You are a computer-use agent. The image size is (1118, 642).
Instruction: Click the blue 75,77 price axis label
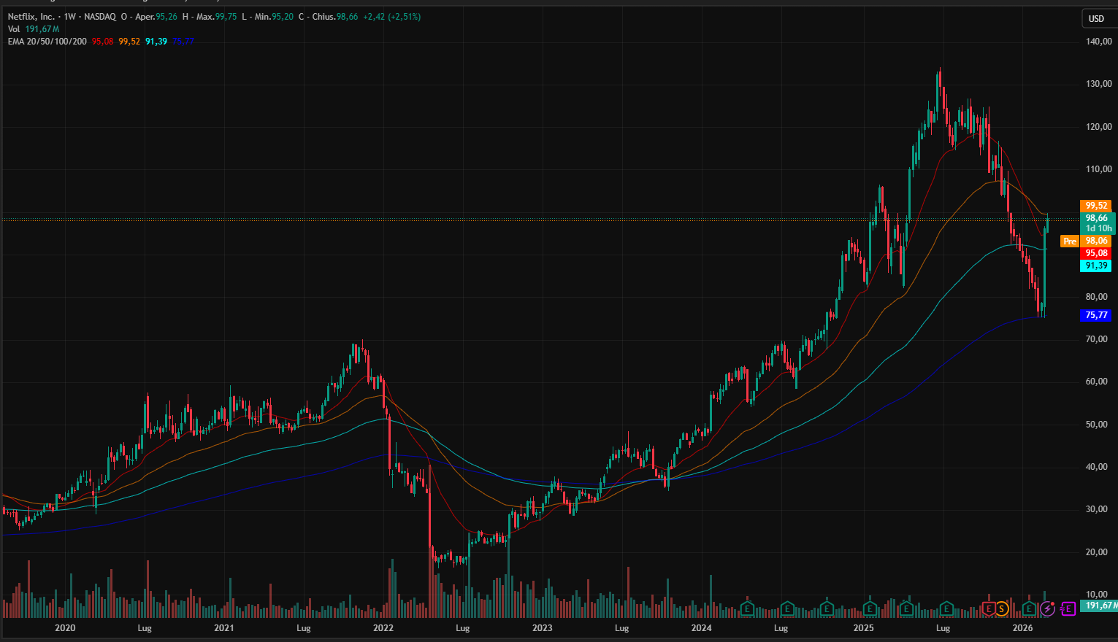coord(1096,315)
